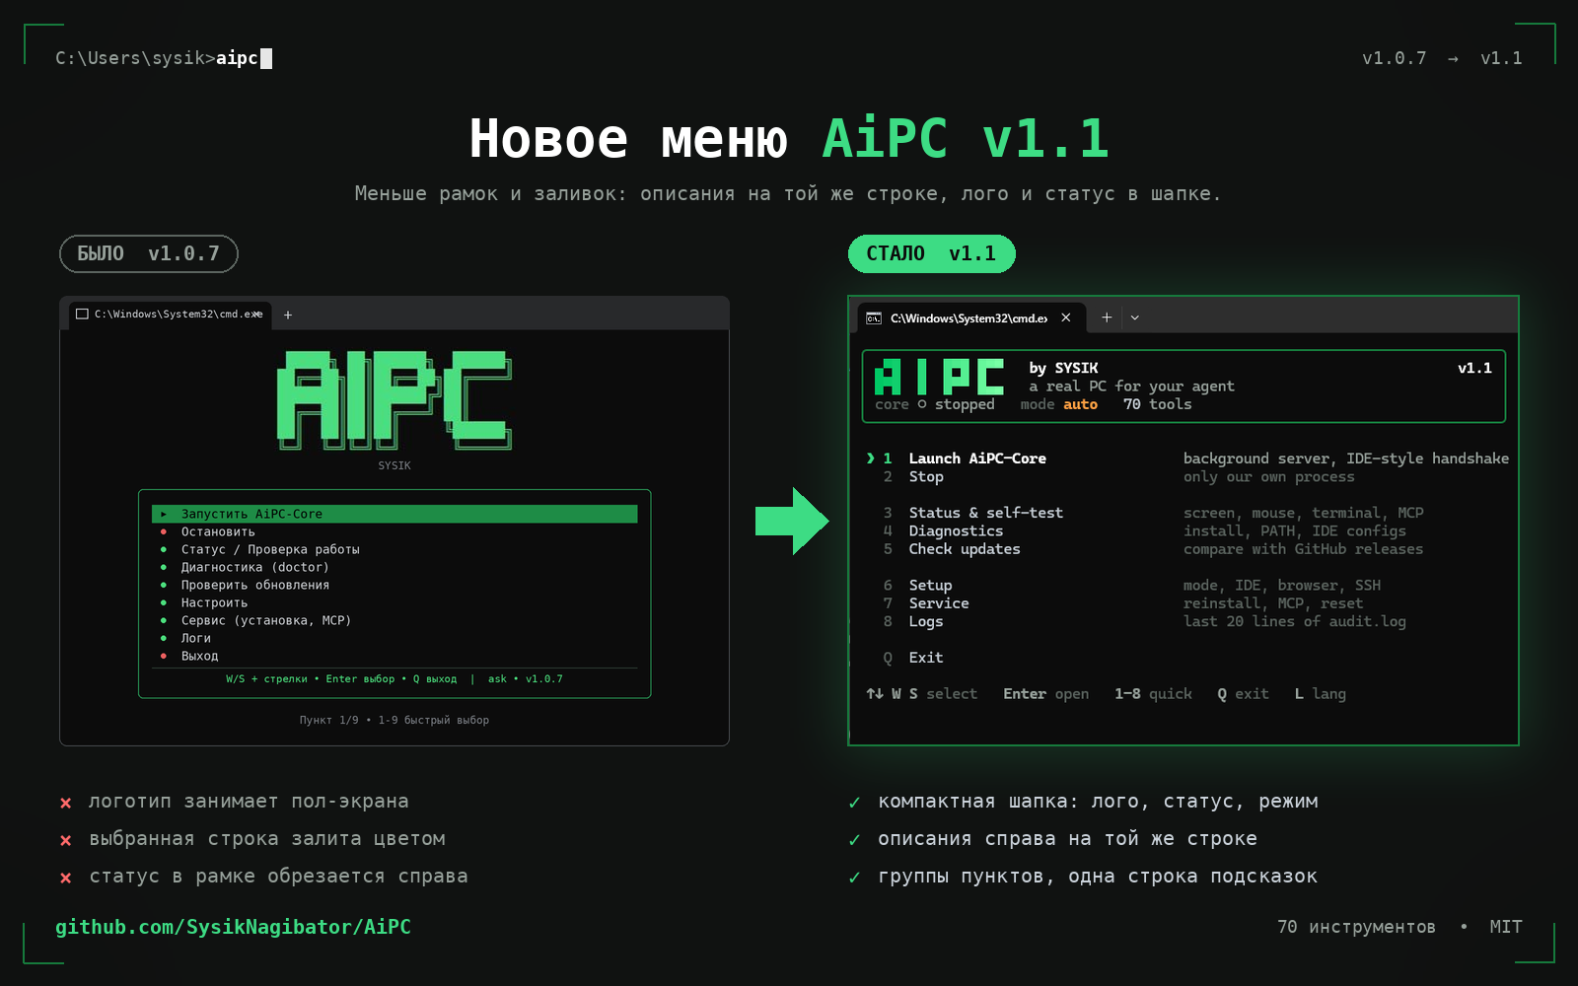The width and height of the screenshot is (1578, 986).
Task: Select Service entry in v1.1 menu
Action: click(x=939, y=603)
